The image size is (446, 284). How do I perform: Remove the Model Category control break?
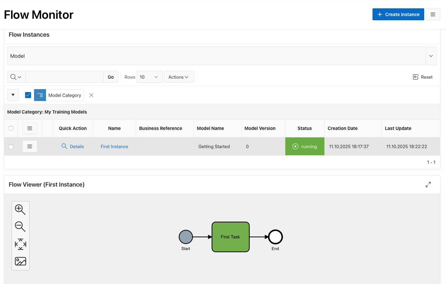91,95
